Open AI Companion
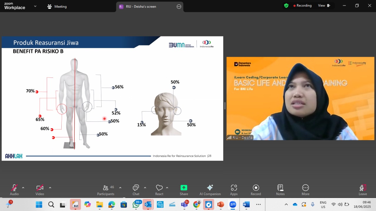376x211 pixels. (210, 188)
